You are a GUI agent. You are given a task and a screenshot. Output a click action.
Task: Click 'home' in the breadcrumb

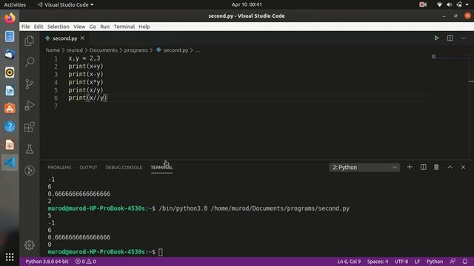pos(53,50)
